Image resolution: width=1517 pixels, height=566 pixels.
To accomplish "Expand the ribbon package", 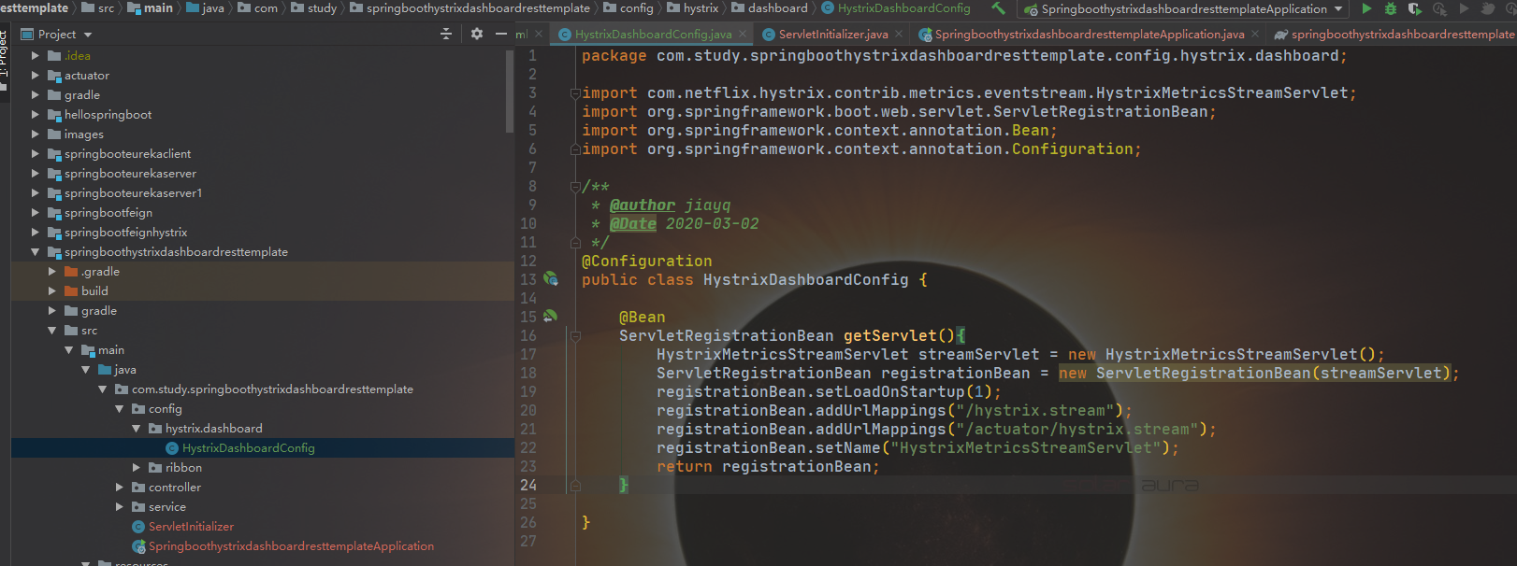I will 137,467.
